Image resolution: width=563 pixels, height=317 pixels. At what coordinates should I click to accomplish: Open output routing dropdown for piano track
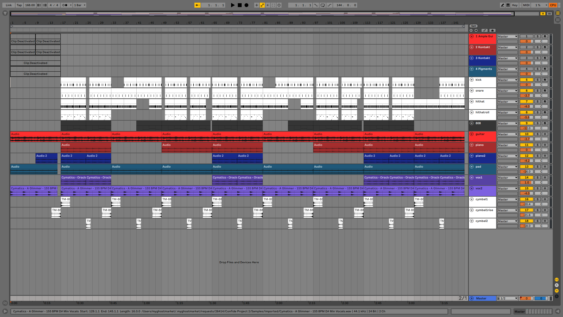point(507,145)
